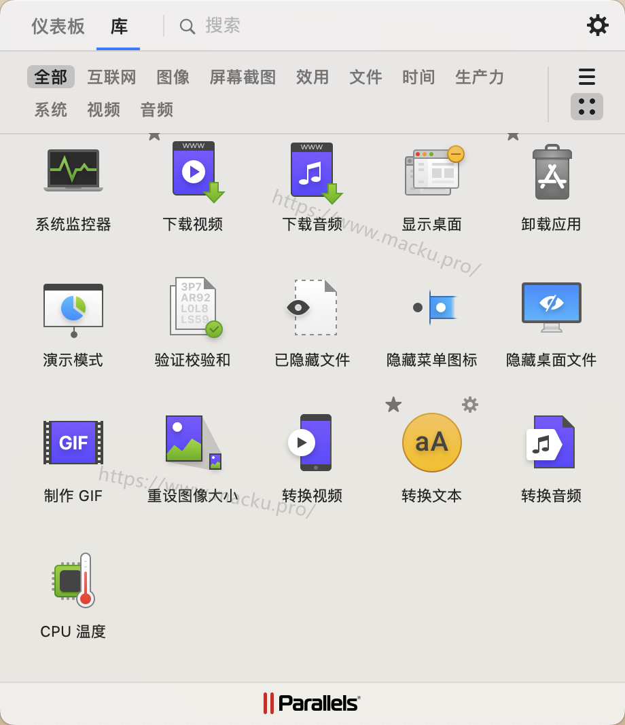
Task: Open the CPU 温度 tool
Action: click(x=73, y=580)
